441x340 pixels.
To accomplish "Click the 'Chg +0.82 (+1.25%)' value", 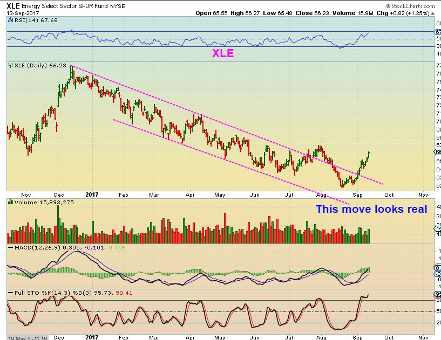I will pos(403,13).
